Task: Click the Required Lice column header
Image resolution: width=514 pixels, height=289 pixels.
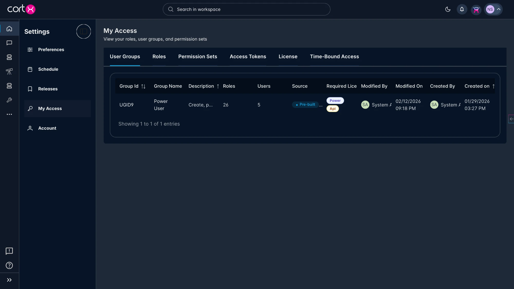Action: click(342, 86)
